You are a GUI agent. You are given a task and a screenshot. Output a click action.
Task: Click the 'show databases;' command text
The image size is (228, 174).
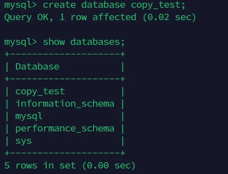[x=84, y=42]
